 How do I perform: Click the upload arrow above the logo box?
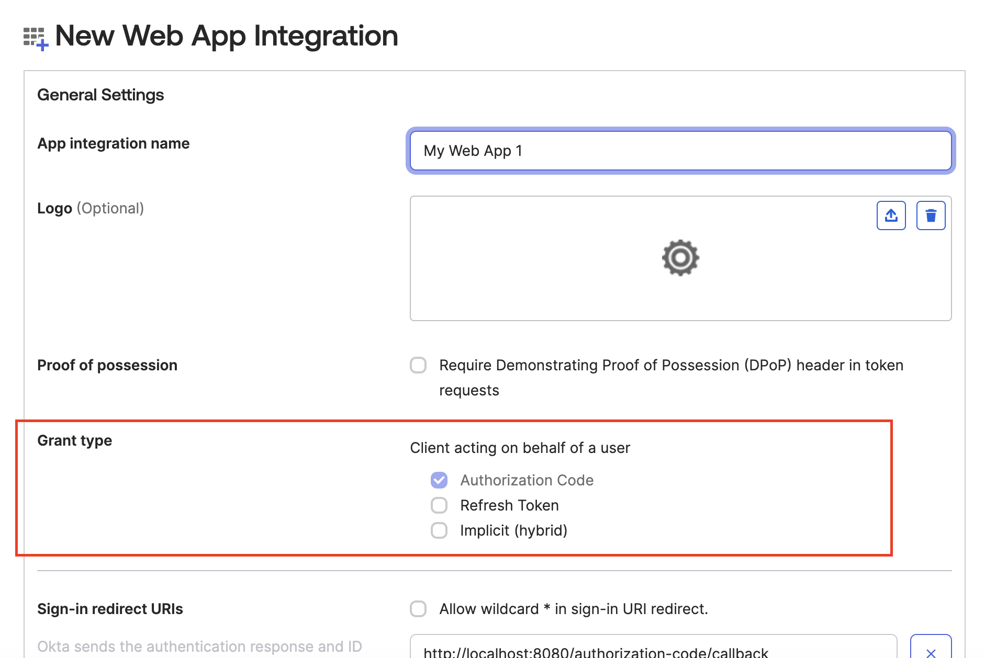891,215
